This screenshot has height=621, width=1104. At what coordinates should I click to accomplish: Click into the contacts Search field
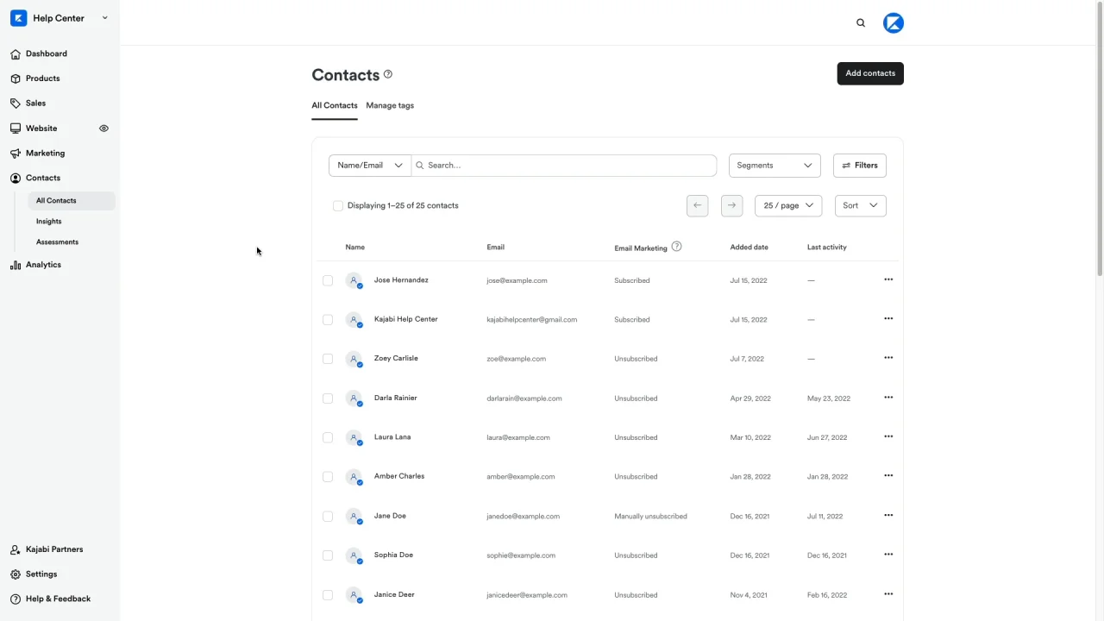[x=564, y=166]
